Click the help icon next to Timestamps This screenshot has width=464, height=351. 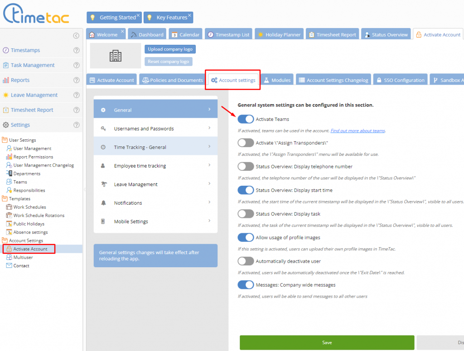[76, 50]
